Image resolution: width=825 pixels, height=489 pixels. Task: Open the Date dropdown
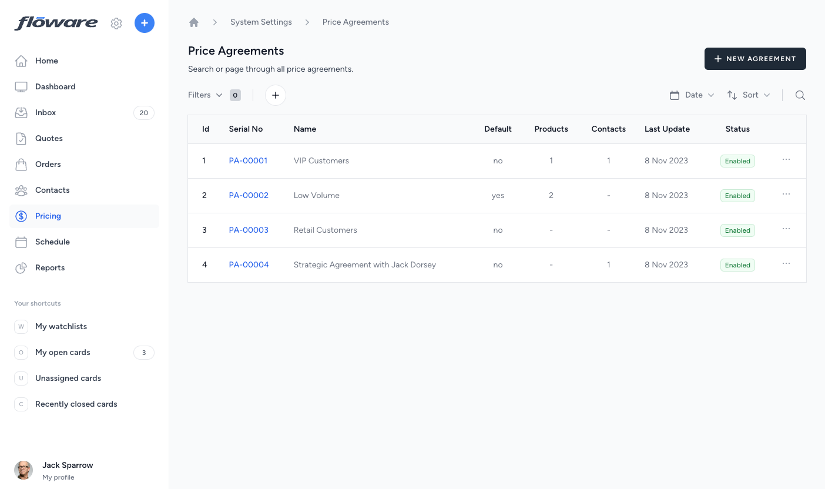point(692,95)
